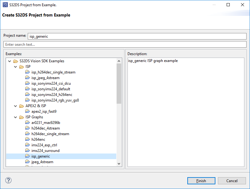
Task: Click the S32DS Vision SDK Examples label
Action: coord(42,61)
